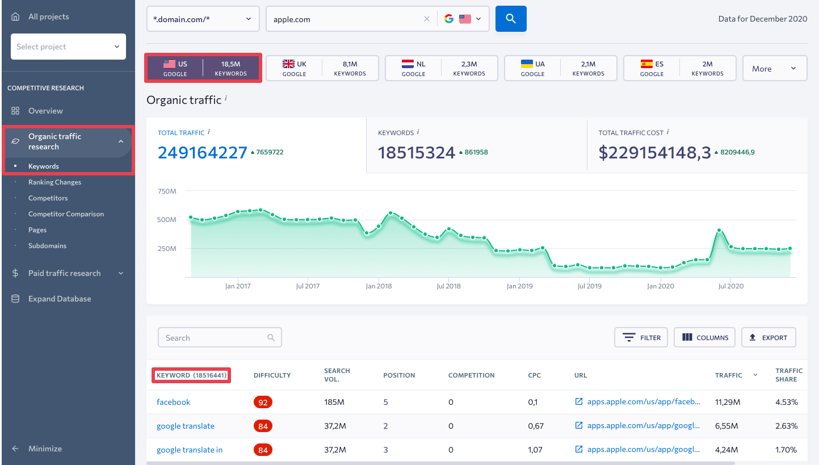Open external link icon for google translate in row
The image size is (819, 465).
point(579,450)
